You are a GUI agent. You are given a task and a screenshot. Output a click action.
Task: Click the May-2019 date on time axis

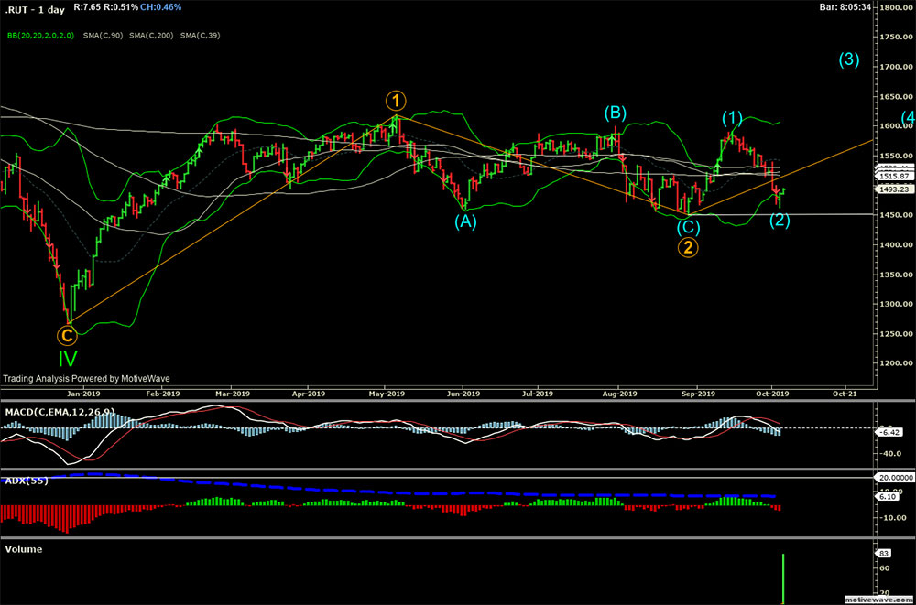387,393
